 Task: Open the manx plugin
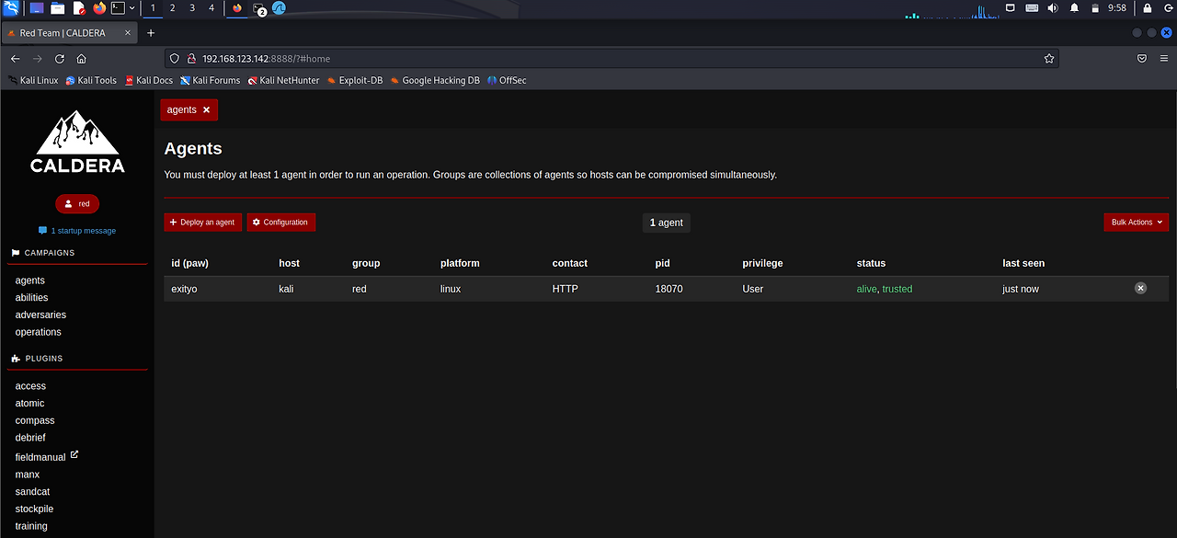(28, 475)
